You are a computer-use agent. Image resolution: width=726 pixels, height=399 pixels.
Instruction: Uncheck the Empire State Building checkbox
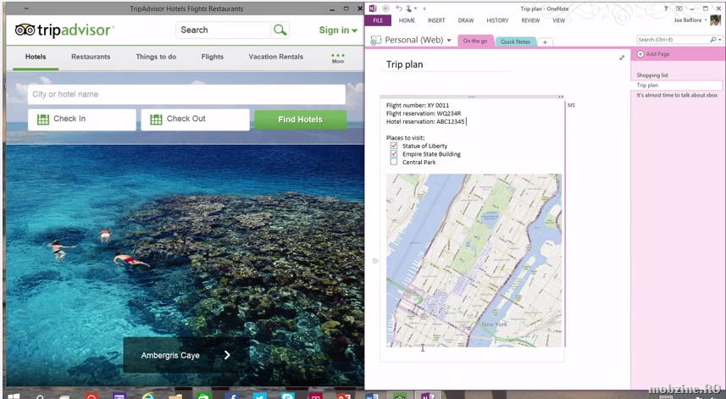click(394, 153)
